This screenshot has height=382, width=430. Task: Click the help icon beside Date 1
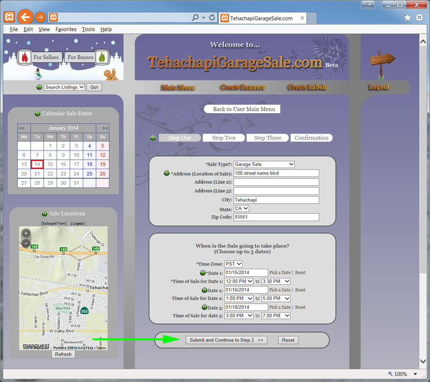[203, 272]
